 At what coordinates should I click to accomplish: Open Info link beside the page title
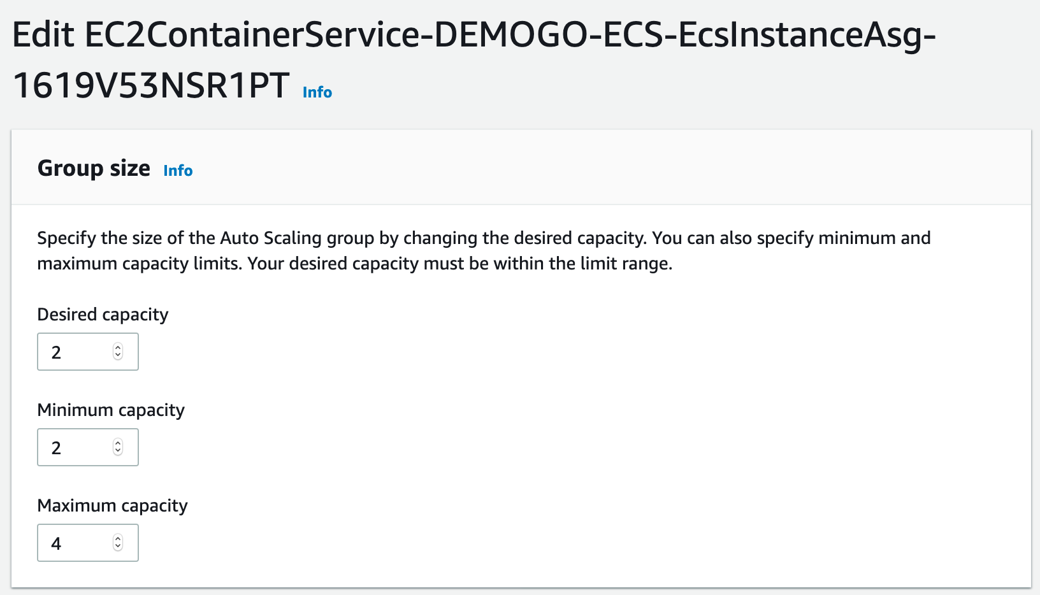click(x=317, y=92)
